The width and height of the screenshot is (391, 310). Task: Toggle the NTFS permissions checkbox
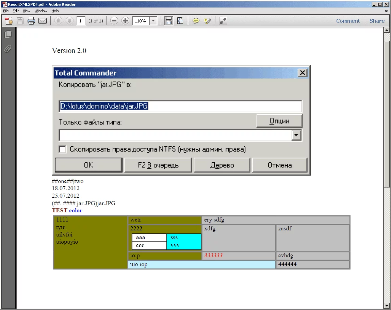(63, 149)
